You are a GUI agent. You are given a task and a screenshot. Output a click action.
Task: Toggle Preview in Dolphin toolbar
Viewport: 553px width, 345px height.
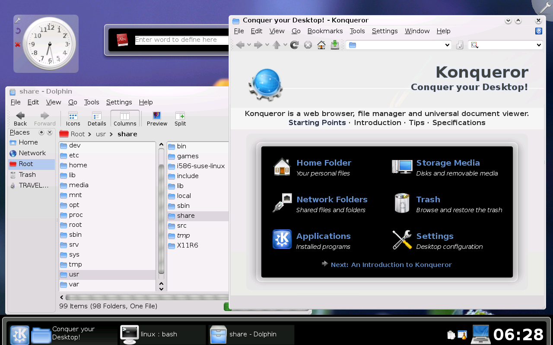click(157, 119)
